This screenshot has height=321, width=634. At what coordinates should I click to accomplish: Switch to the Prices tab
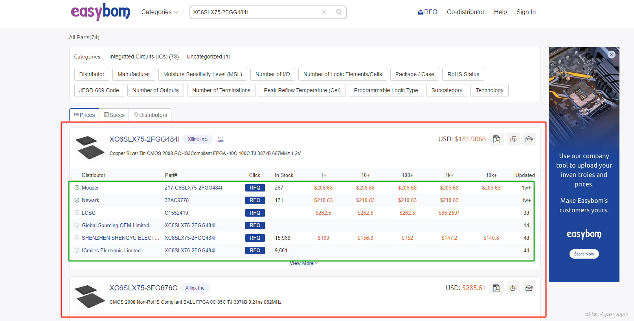pyautogui.click(x=84, y=115)
